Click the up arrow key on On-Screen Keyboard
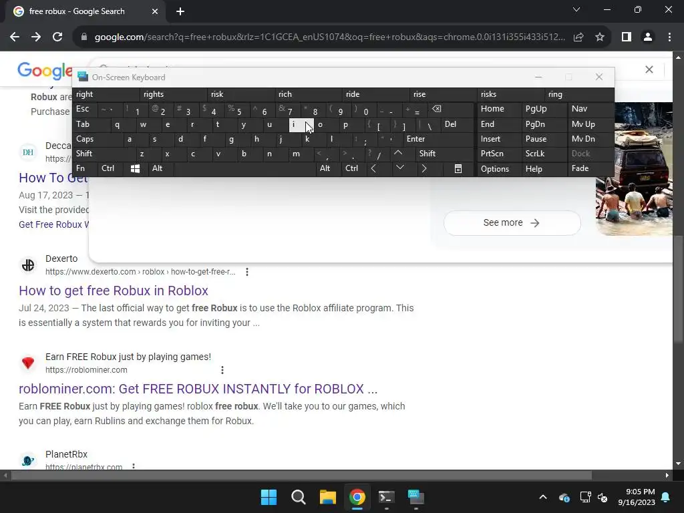The height and width of the screenshot is (513, 684). coord(398,153)
